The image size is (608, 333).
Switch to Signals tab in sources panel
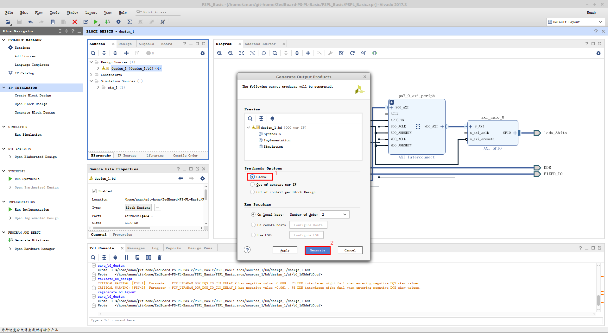[x=146, y=44]
